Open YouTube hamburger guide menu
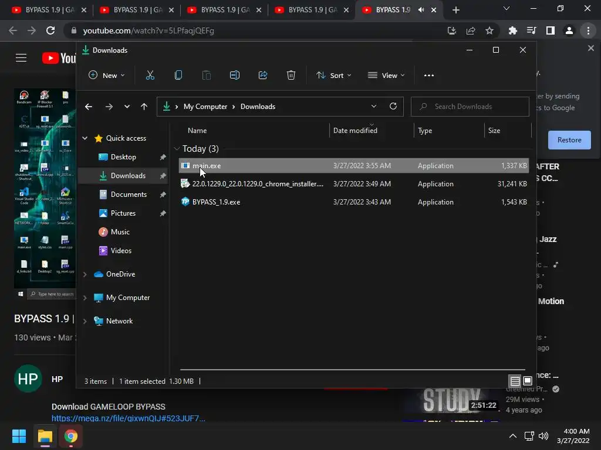This screenshot has height=450, width=601. tap(21, 58)
